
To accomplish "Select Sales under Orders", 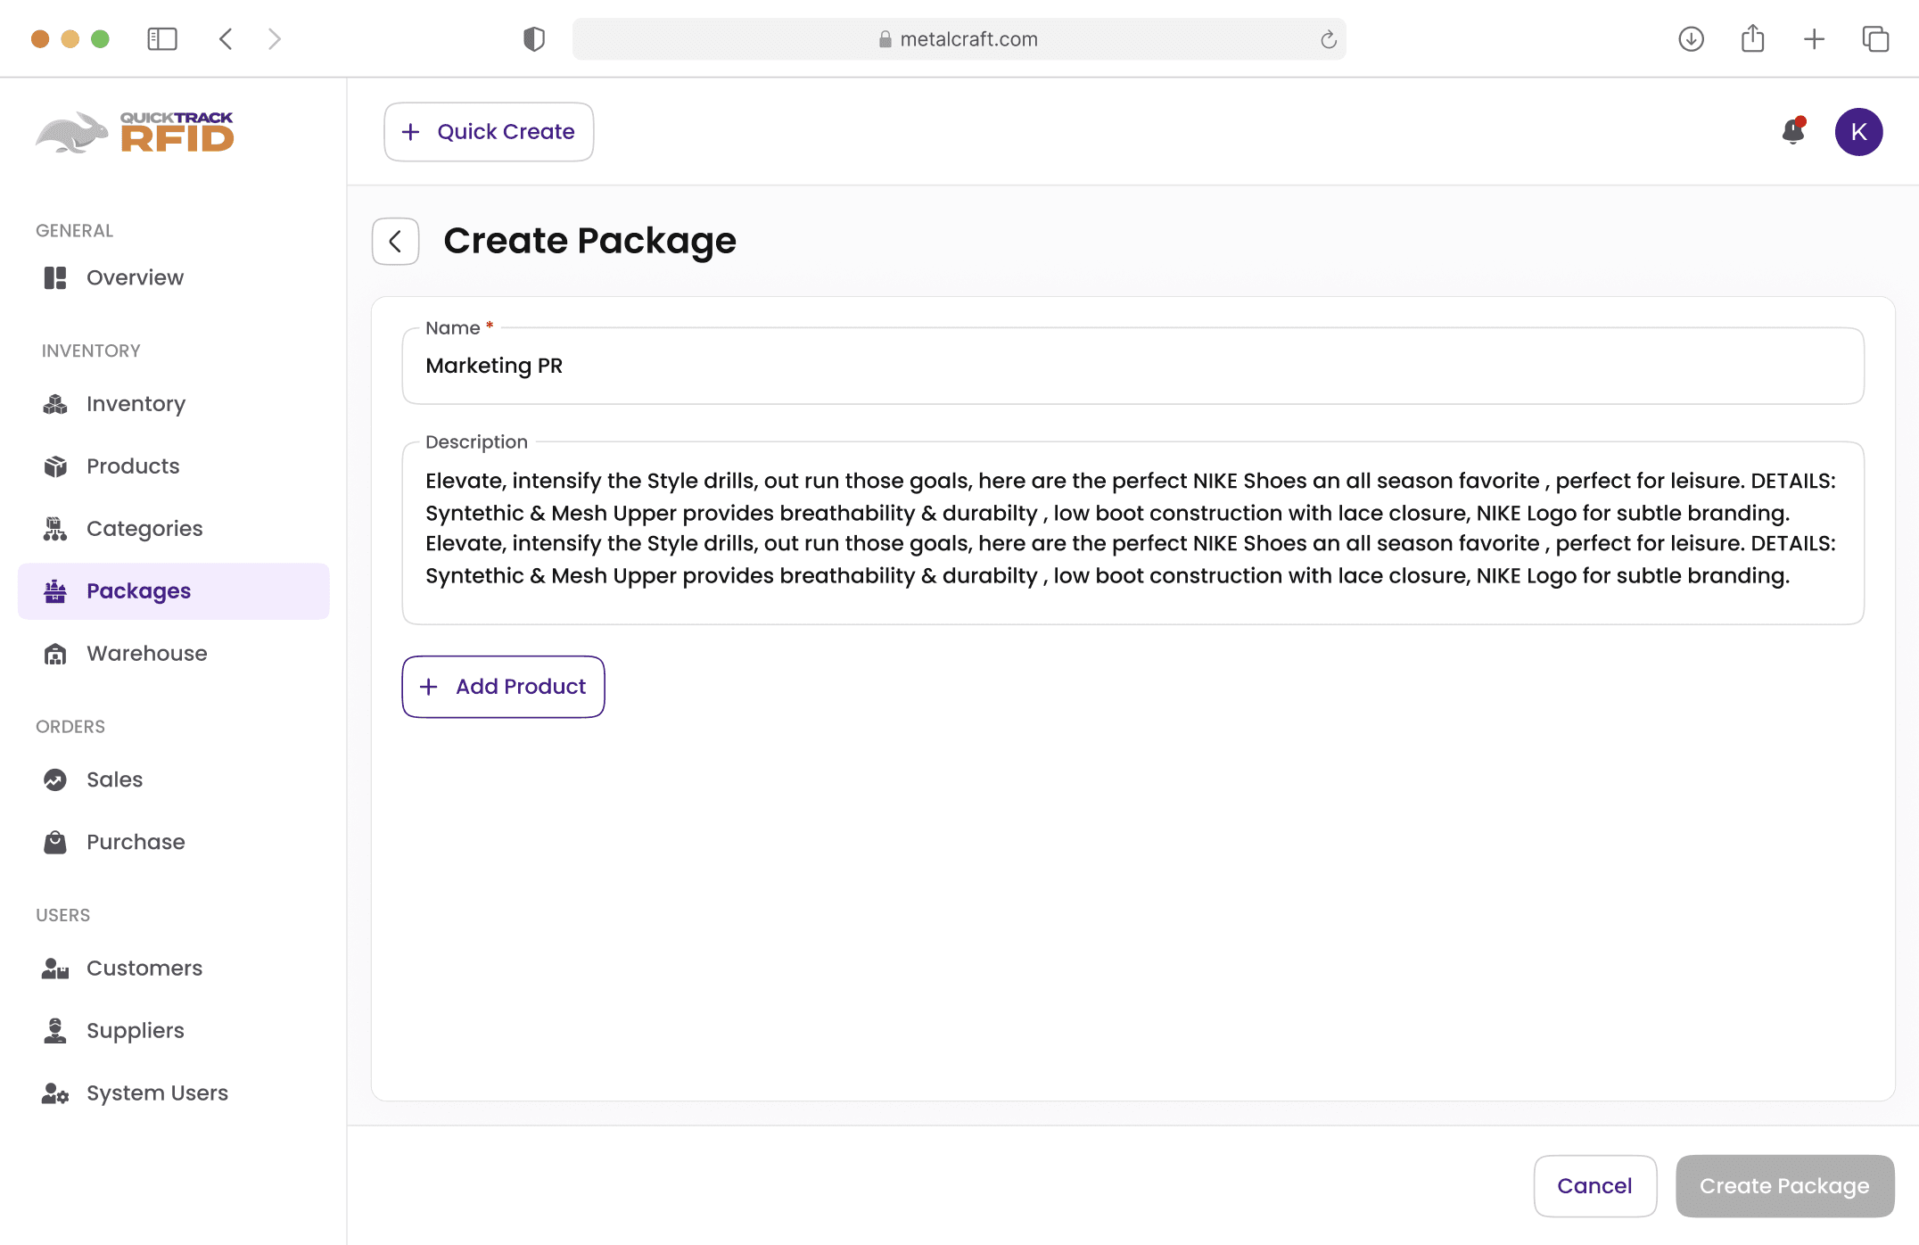I will click(114, 779).
